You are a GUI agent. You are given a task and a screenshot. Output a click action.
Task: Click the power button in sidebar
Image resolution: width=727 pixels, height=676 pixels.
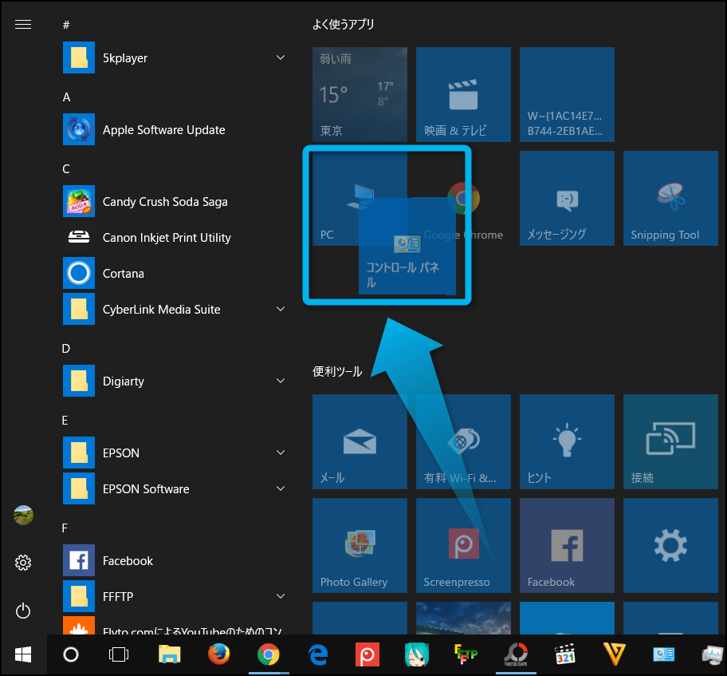[23, 611]
